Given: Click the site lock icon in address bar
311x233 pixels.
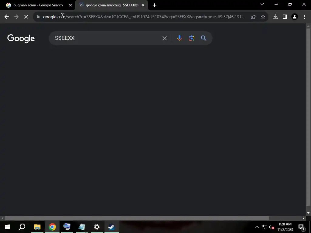Looking at the screenshot, I should (38, 17).
